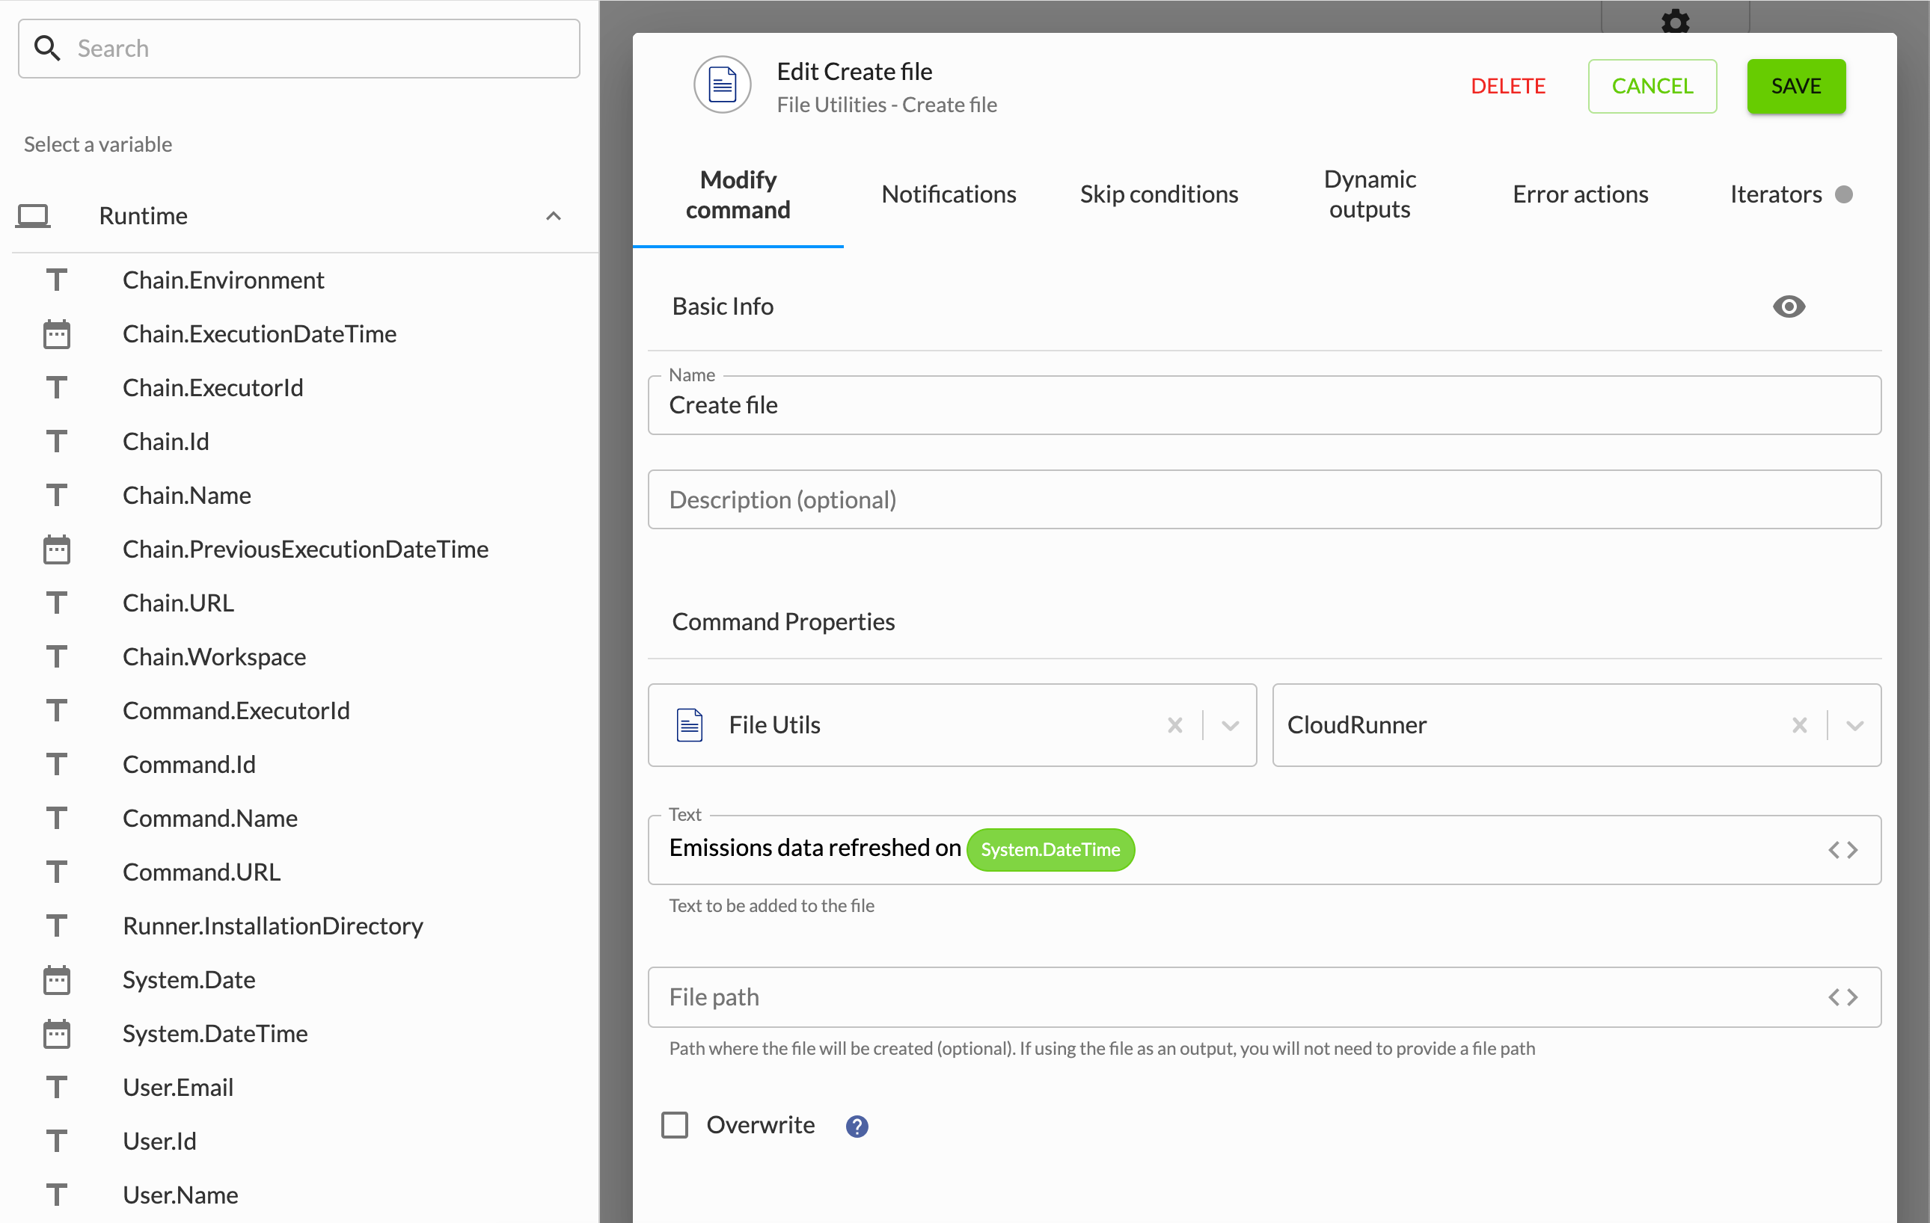Screen dimensions: 1930x1223
Task: Click calendar icon beside Chain.ExecutionDateTime
Action: [57, 334]
